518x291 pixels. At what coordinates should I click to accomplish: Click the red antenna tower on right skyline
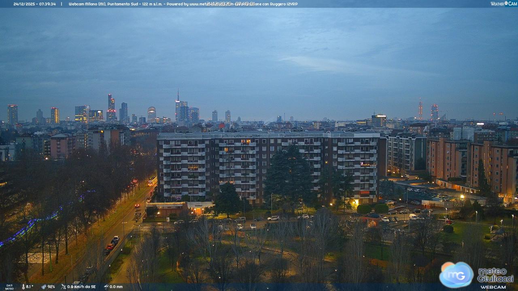point(420,109)
